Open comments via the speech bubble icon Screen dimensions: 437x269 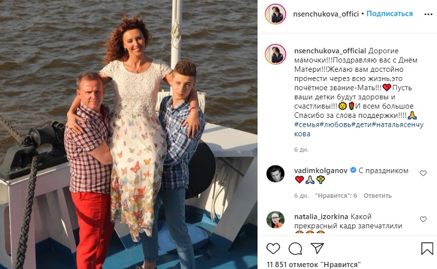tap(295, 249)
